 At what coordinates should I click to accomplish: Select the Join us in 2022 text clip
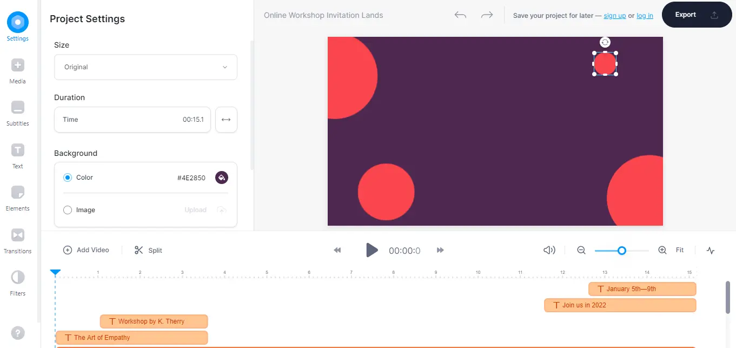[620, 305]
